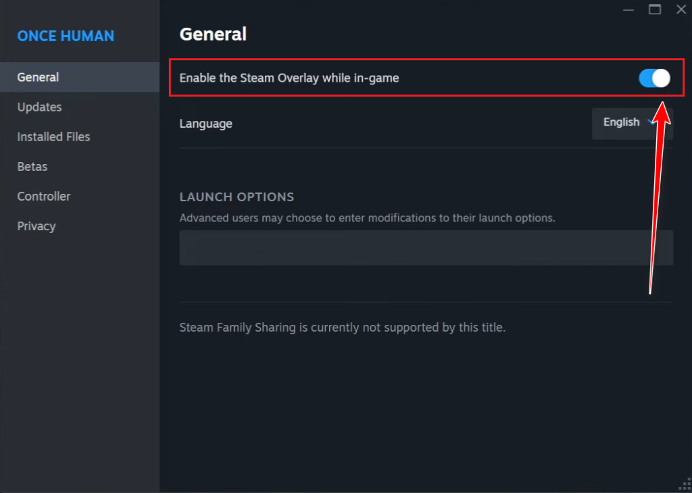Click the window resize grip corner

pos(684,485)
